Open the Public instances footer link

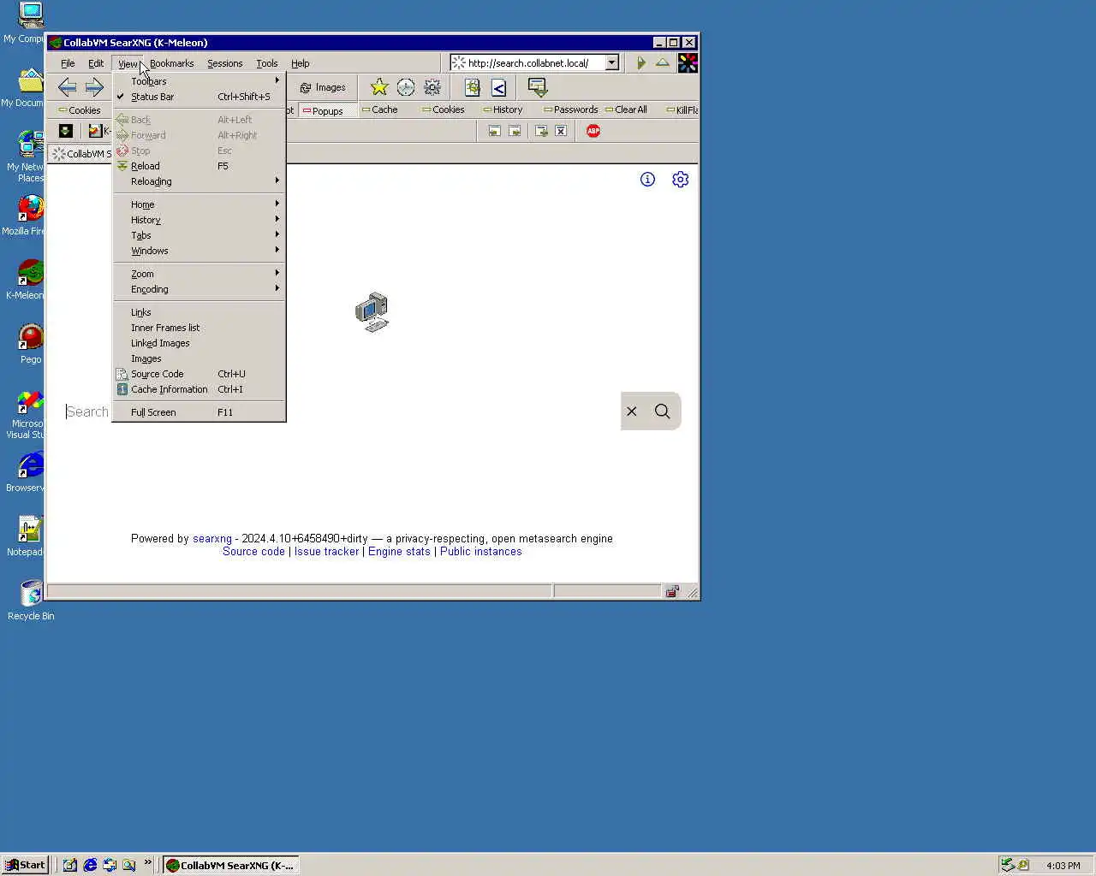point(480,552)
